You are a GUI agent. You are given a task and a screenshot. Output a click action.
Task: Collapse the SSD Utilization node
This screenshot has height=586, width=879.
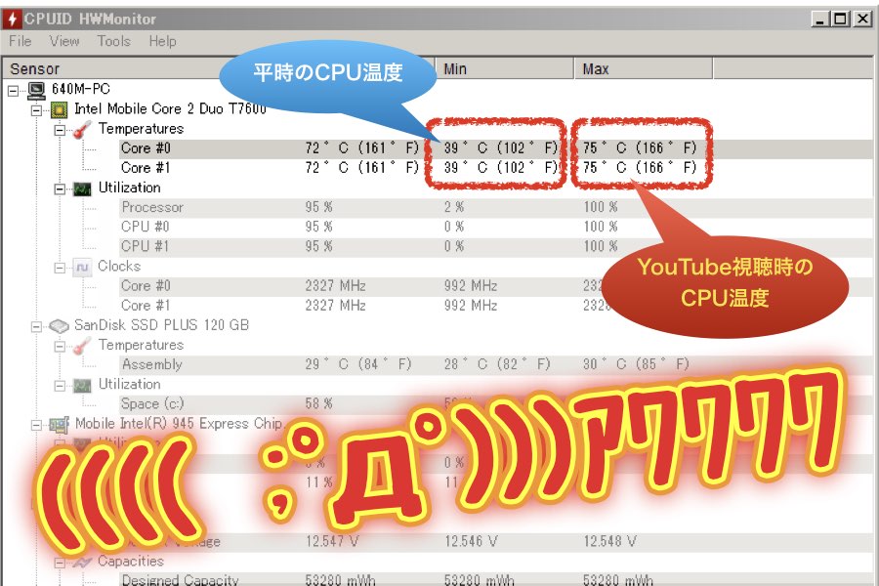(60, 385)
